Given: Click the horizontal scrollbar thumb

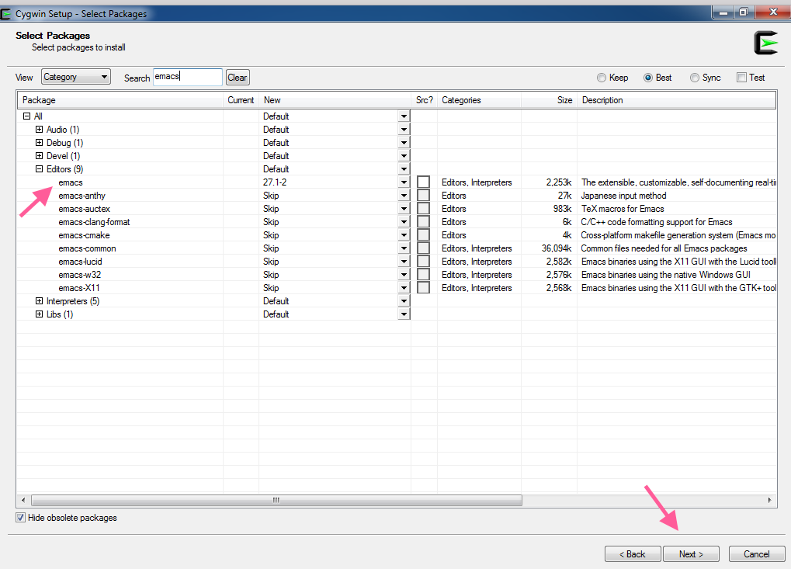Looking at the screenshot, I should (276, 500).
